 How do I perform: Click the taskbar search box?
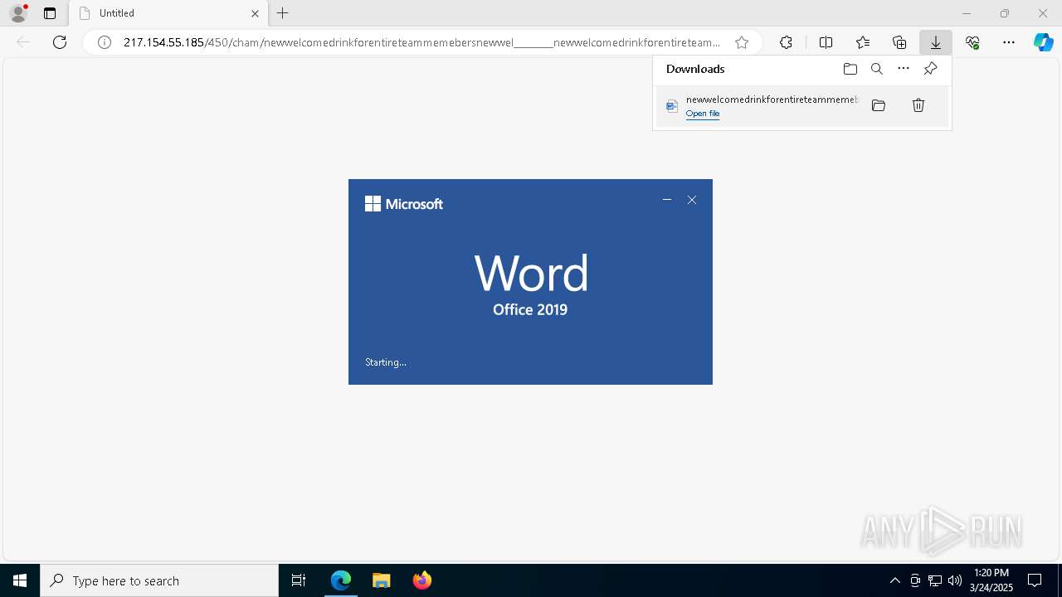coord(159,580)
